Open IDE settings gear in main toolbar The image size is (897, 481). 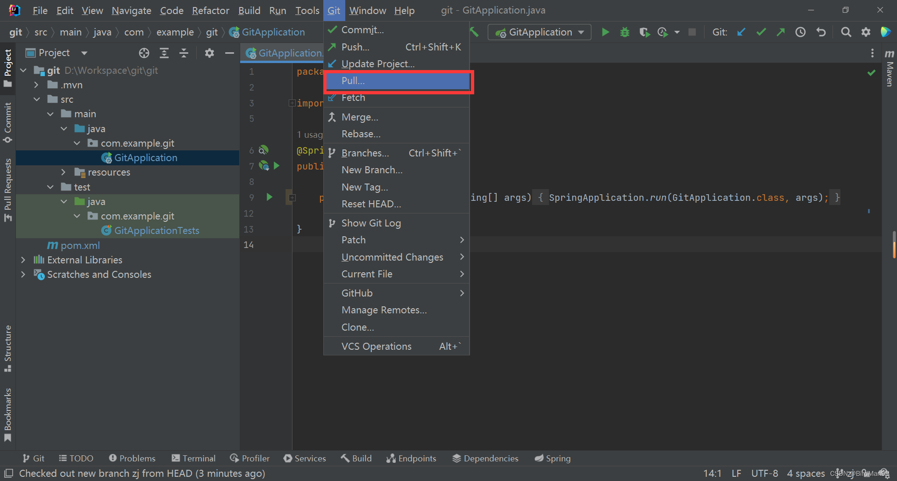tap(866, 32)
